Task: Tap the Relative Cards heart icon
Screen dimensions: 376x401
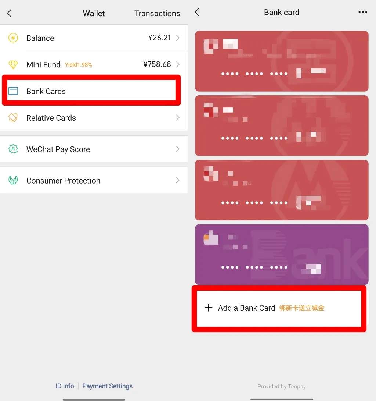Action: click(13, 118)
